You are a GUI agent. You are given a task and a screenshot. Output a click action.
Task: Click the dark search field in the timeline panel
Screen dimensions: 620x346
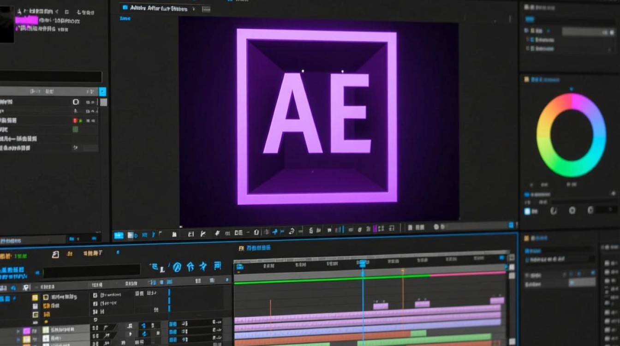click(x=91, y=270)
